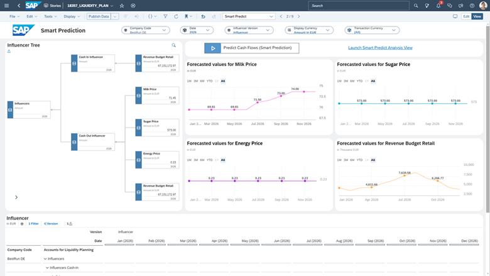Go to previous story page arrow

(281, 16)
